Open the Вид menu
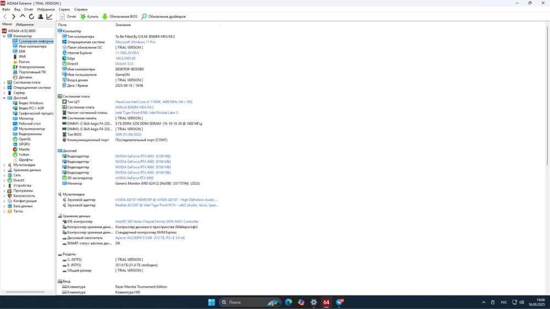 17,9
